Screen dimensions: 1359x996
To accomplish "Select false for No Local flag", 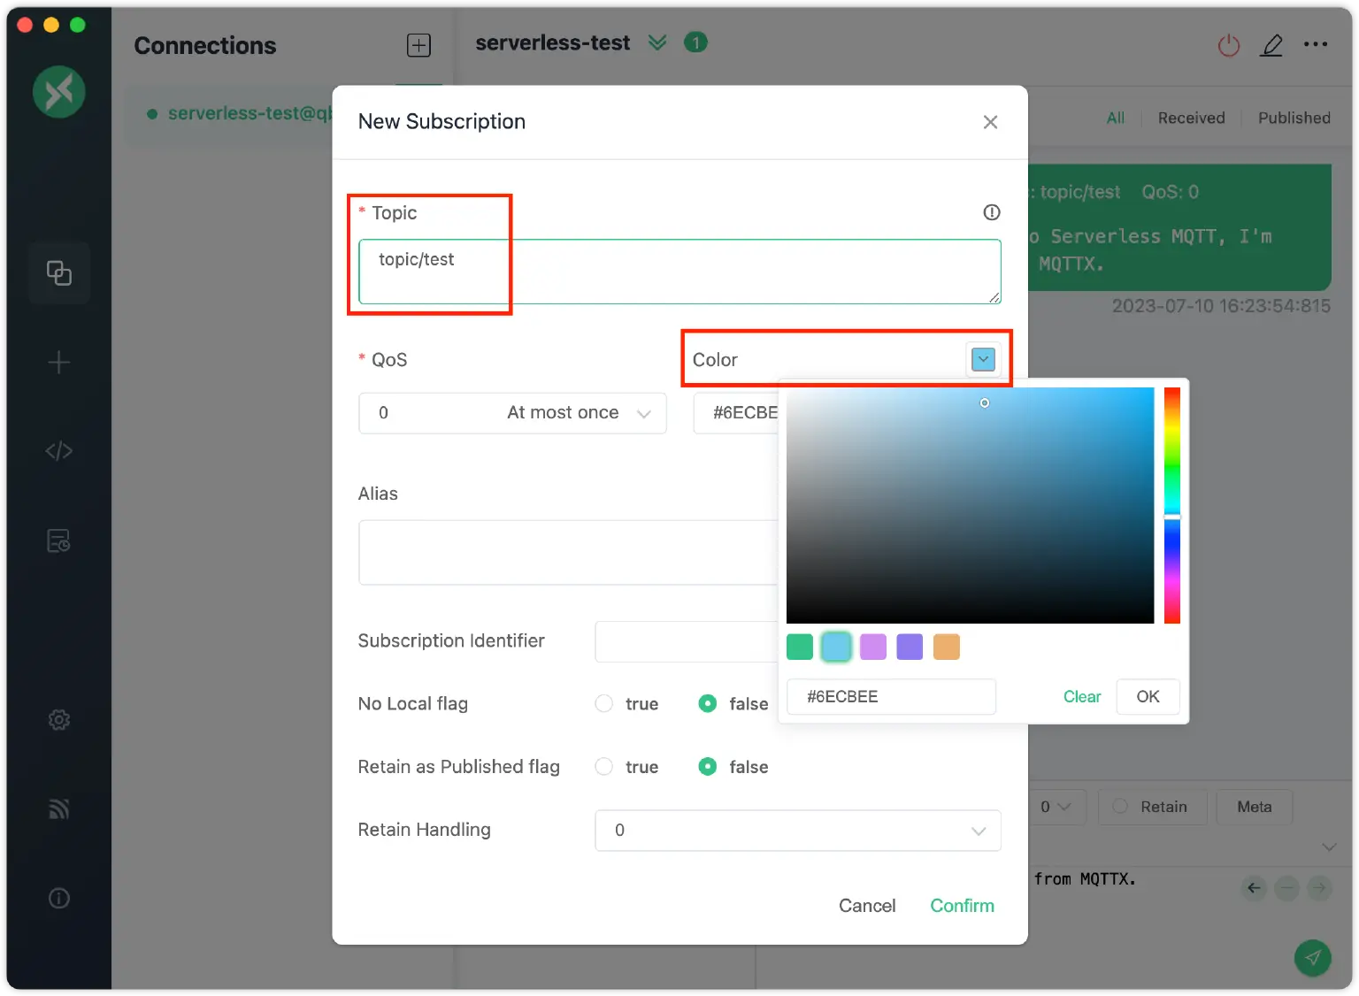I will (708, 704).
